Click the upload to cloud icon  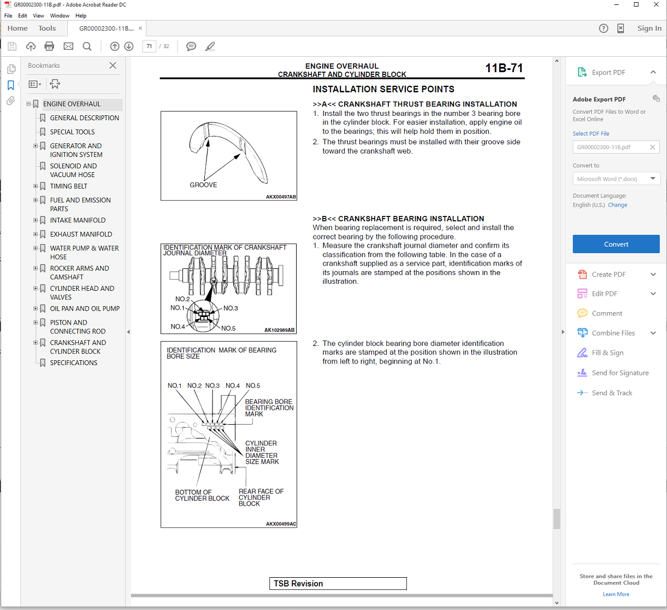(x=31, y=46)
